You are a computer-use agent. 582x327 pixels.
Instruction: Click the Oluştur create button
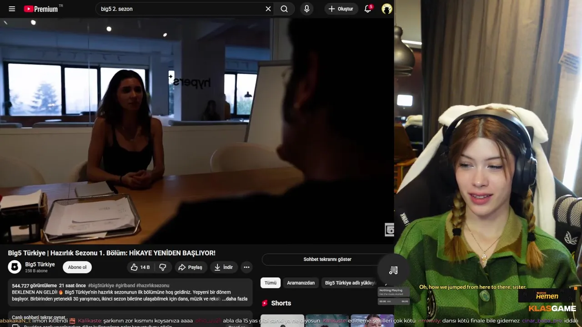click(x=341, y=9)
